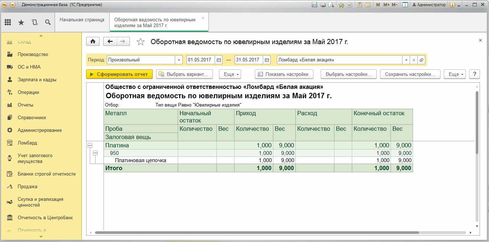The height and width of the screenshot is (242, 489).
Task: Click the M memory button
Action: [378, 5]
